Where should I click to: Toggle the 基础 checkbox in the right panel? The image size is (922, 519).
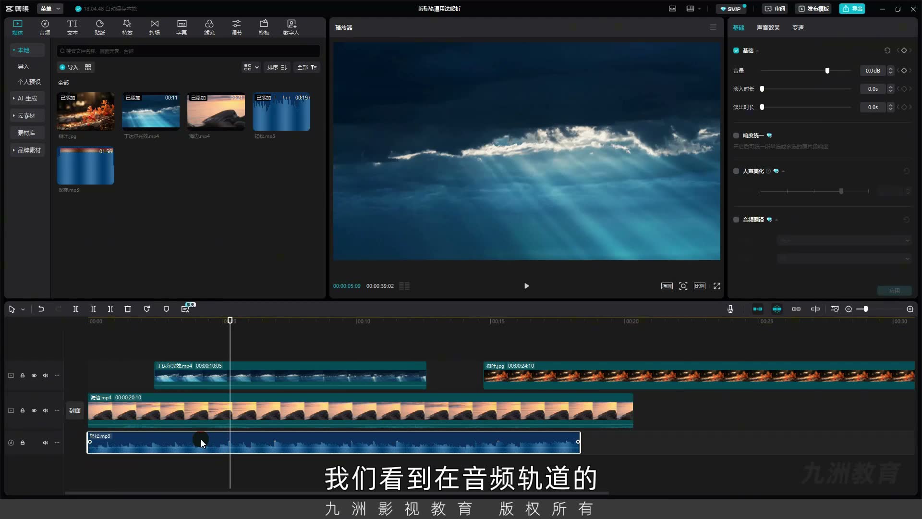(x=736, y=50)
